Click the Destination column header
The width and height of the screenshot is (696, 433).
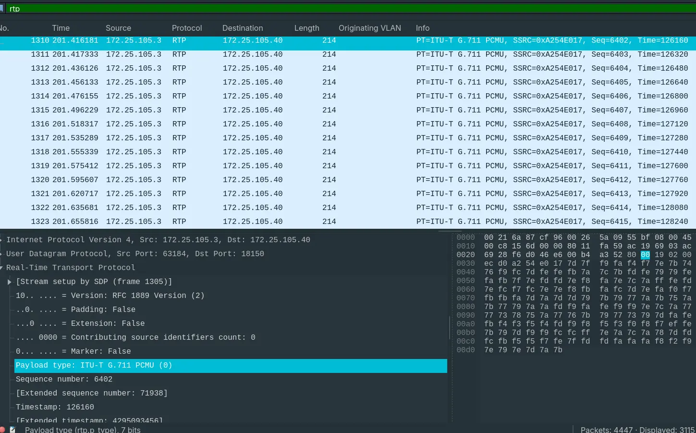(x=243, y=28)
